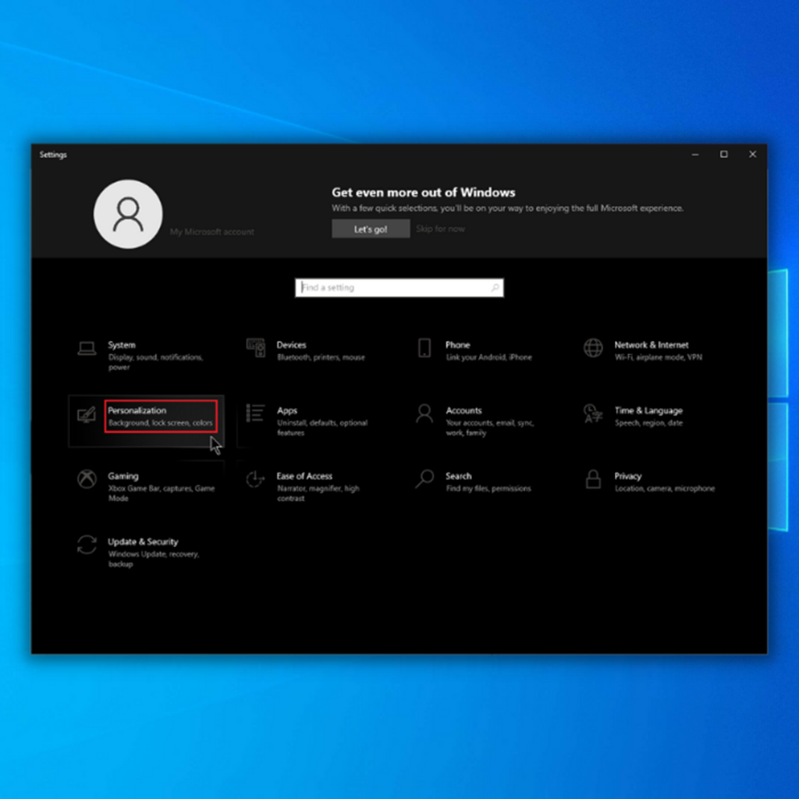This screenshot has width=799, height=799.
Task: Open the Ease of Access icon
Action: (x=255, y=479)
